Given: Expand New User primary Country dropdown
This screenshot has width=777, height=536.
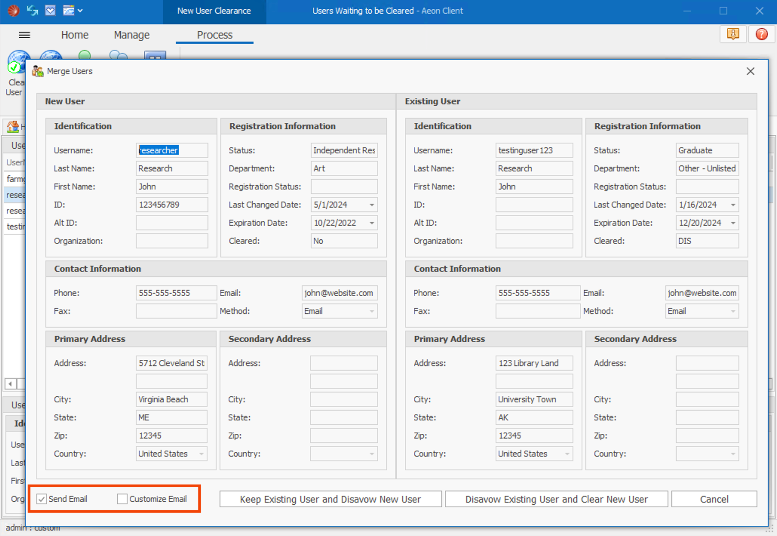Looking at the screenshot, I should pyautogui.click(x=201, y=454).
